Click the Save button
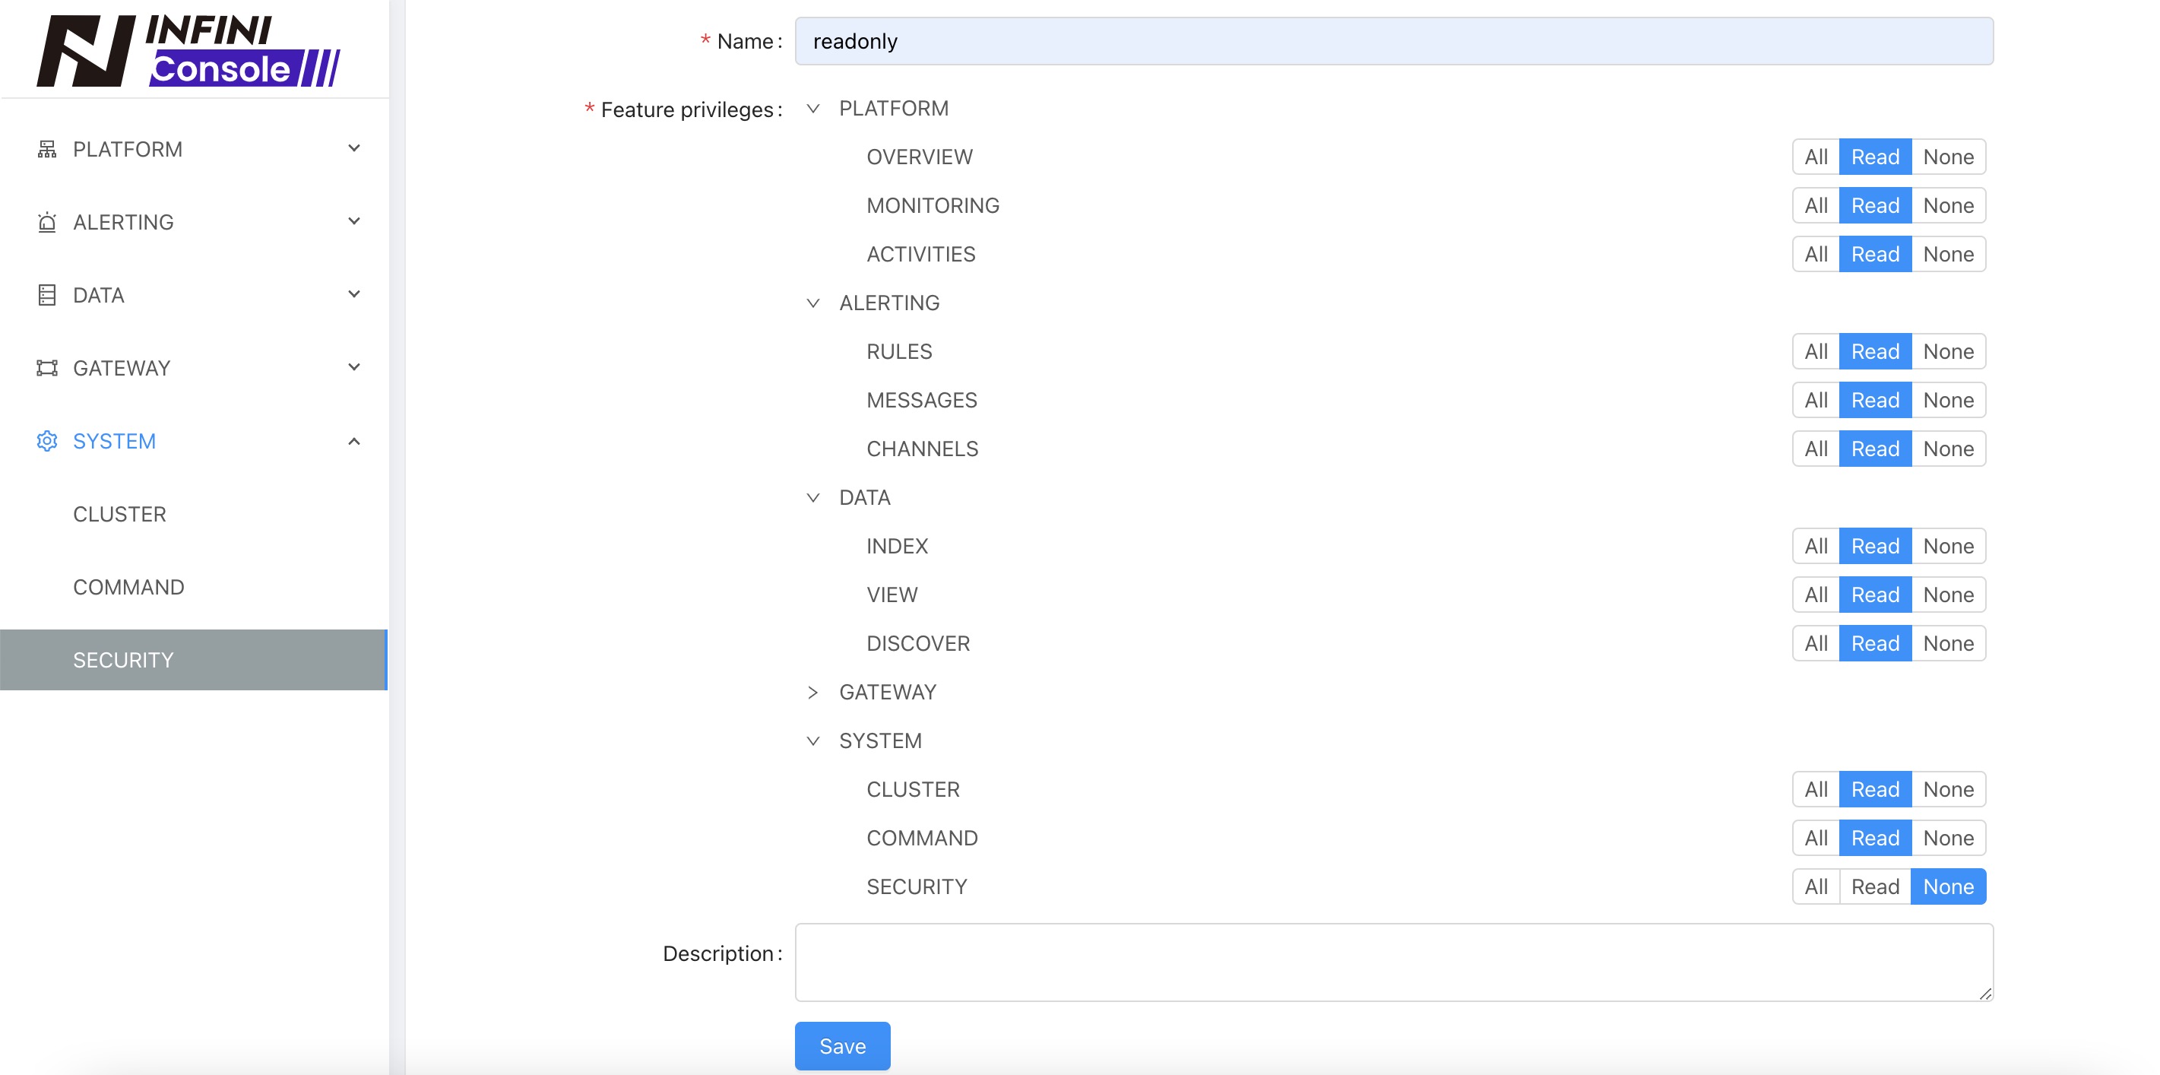Viewport: 2160px width, 1075px height. (841, 1045)
